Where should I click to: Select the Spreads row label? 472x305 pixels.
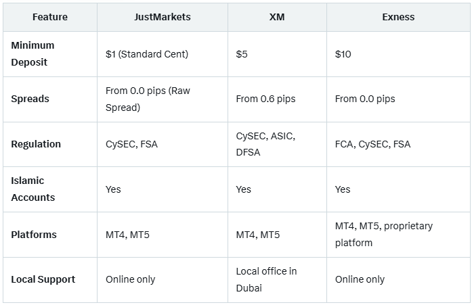[x=30, y=99]
